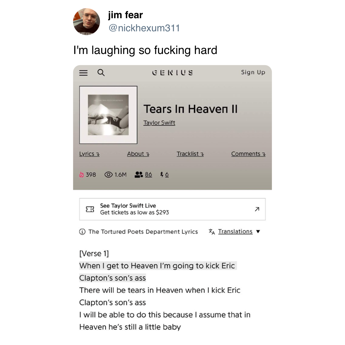This screenshot has width=345, height=345.
Task: Click the album cover thumbnail
Action: 108,115
